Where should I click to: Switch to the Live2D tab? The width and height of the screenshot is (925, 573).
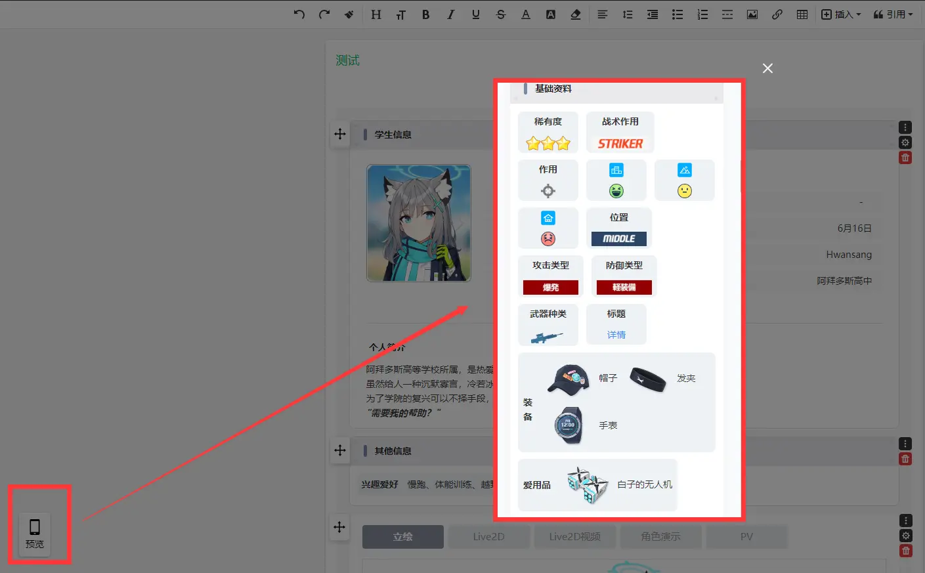pos(489,537)
